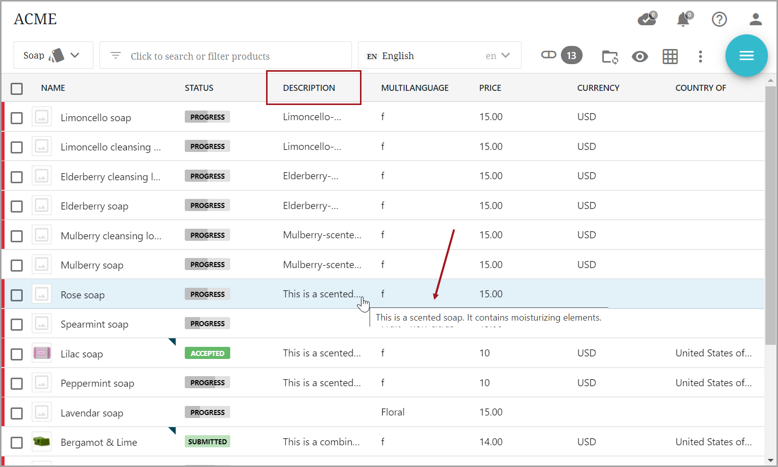Switch to grid view icon
This screenshot has height=467, width=778.
tap(670, 57)
